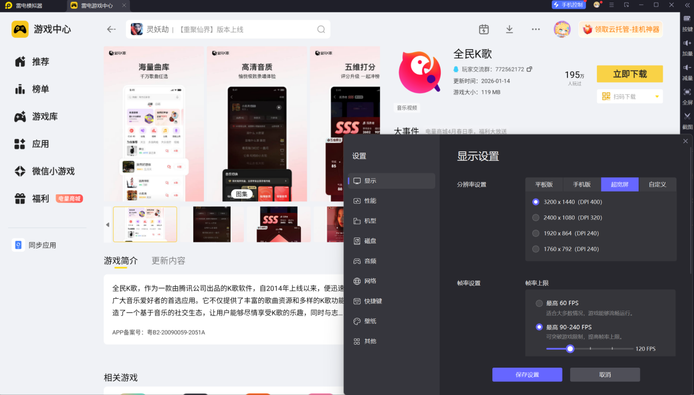Open the emulator hamburger menu

[612, 5]
